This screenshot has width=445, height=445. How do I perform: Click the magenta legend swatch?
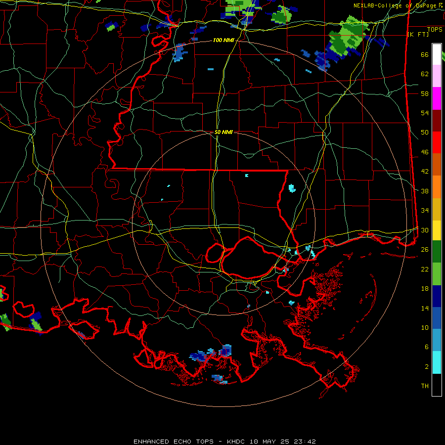(437, 98)
